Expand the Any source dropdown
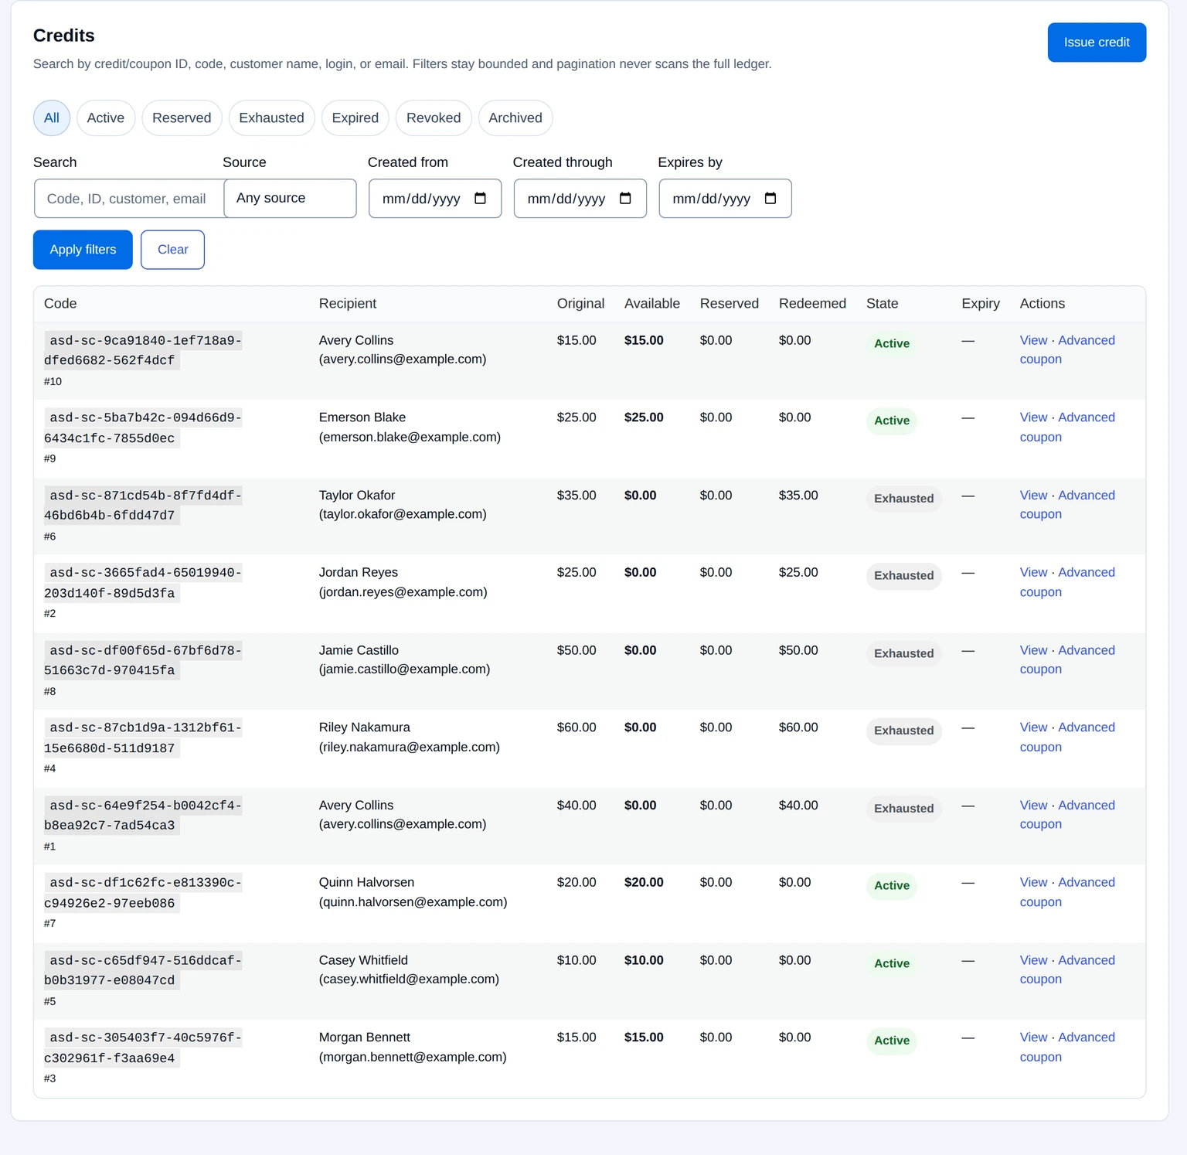Screen dimensions: 1187x1155 [290, 199]
